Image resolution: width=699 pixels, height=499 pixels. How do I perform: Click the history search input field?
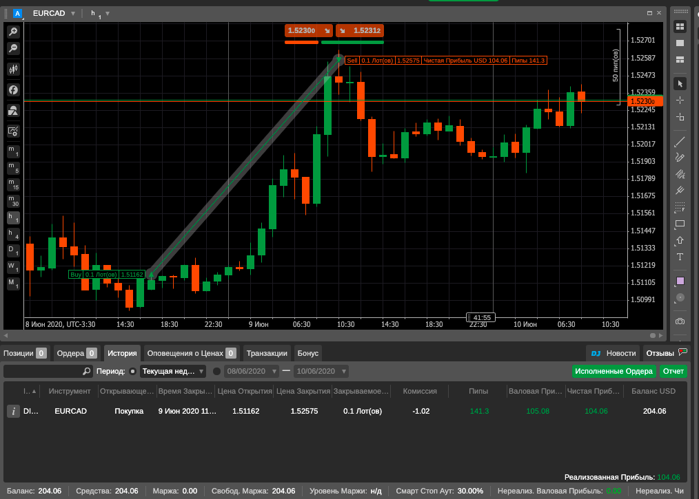(x=48, y=371)
